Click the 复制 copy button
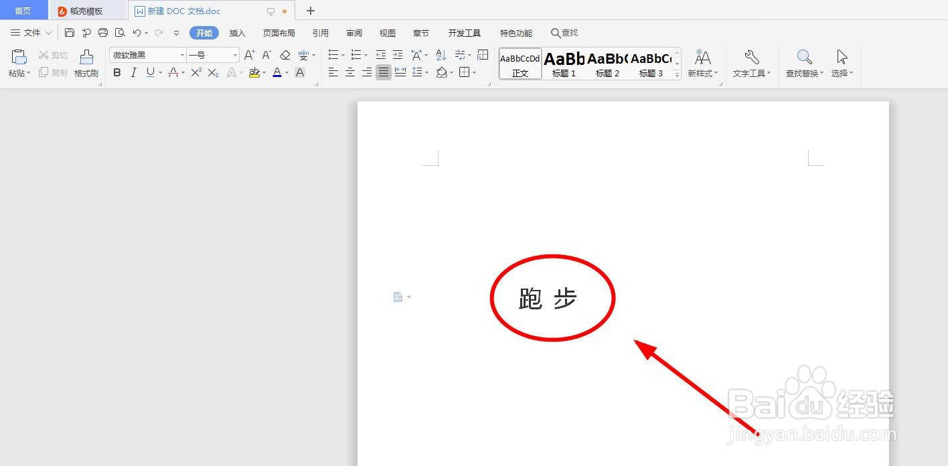948x466 pixels. [x=54, y=72]
